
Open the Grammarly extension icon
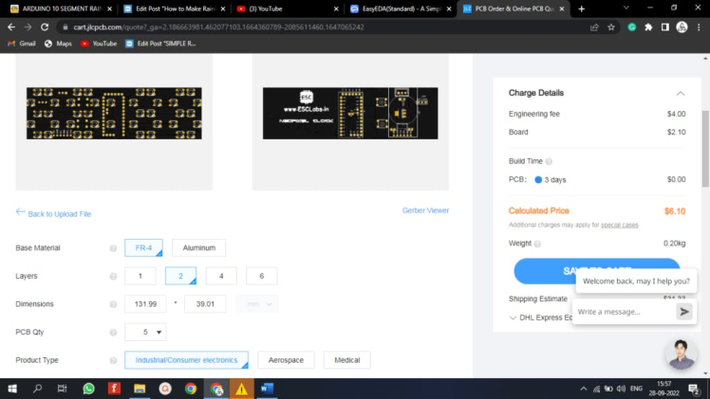point(631,27)
